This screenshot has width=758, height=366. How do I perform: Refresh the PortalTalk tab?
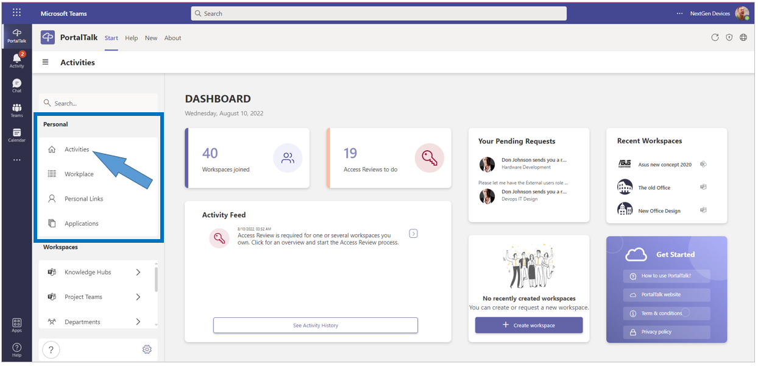[715, 38]
